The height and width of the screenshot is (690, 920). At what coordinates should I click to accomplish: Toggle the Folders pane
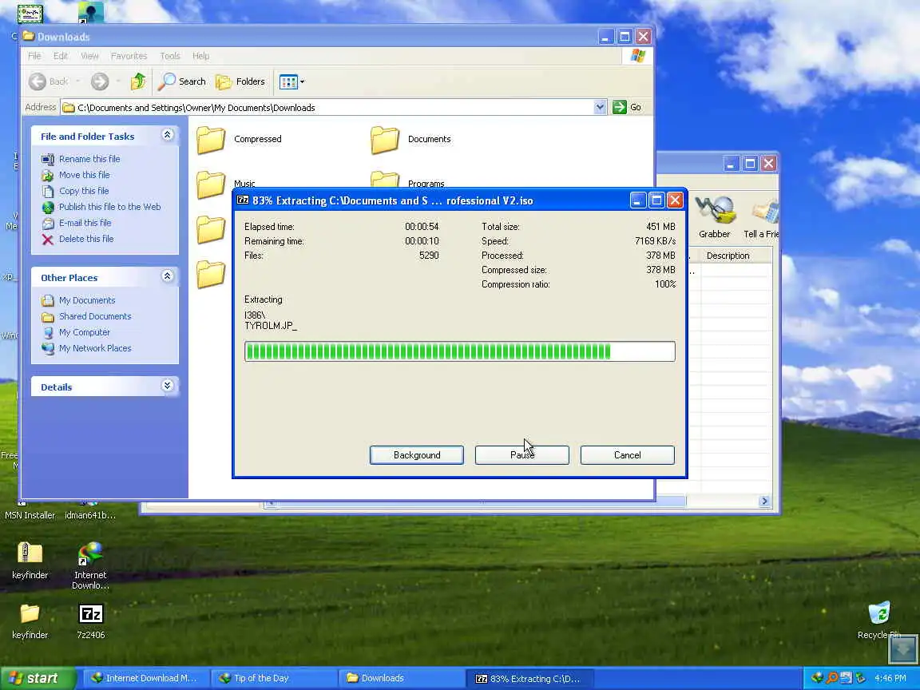[240, 81]
